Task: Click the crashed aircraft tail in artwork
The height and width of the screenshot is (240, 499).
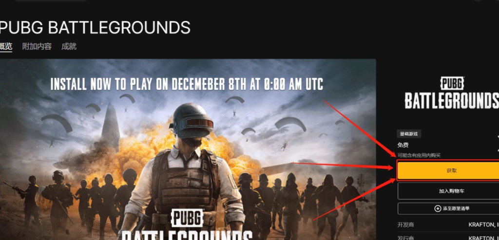Action: [110, 128]
